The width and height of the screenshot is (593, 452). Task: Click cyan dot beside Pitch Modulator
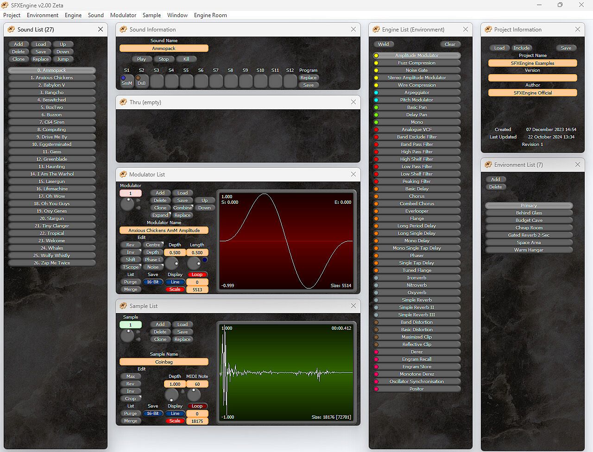(x=376, y=100)
